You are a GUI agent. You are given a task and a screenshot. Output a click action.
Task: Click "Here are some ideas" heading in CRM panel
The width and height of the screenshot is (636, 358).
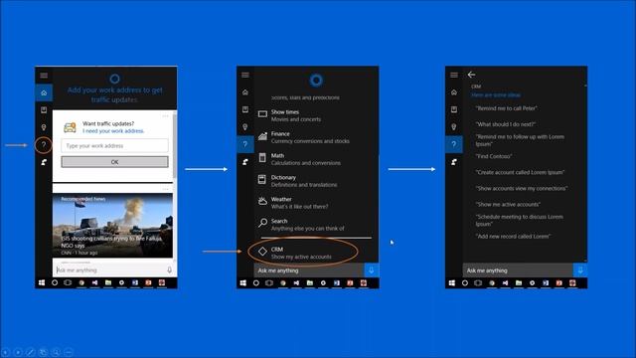tap(496, 95)
